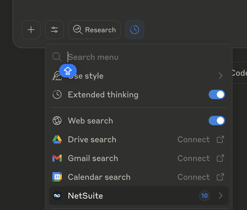Expand the Use style submenu chevron
Screen dimensions: 247x210
tap(221, 76)
